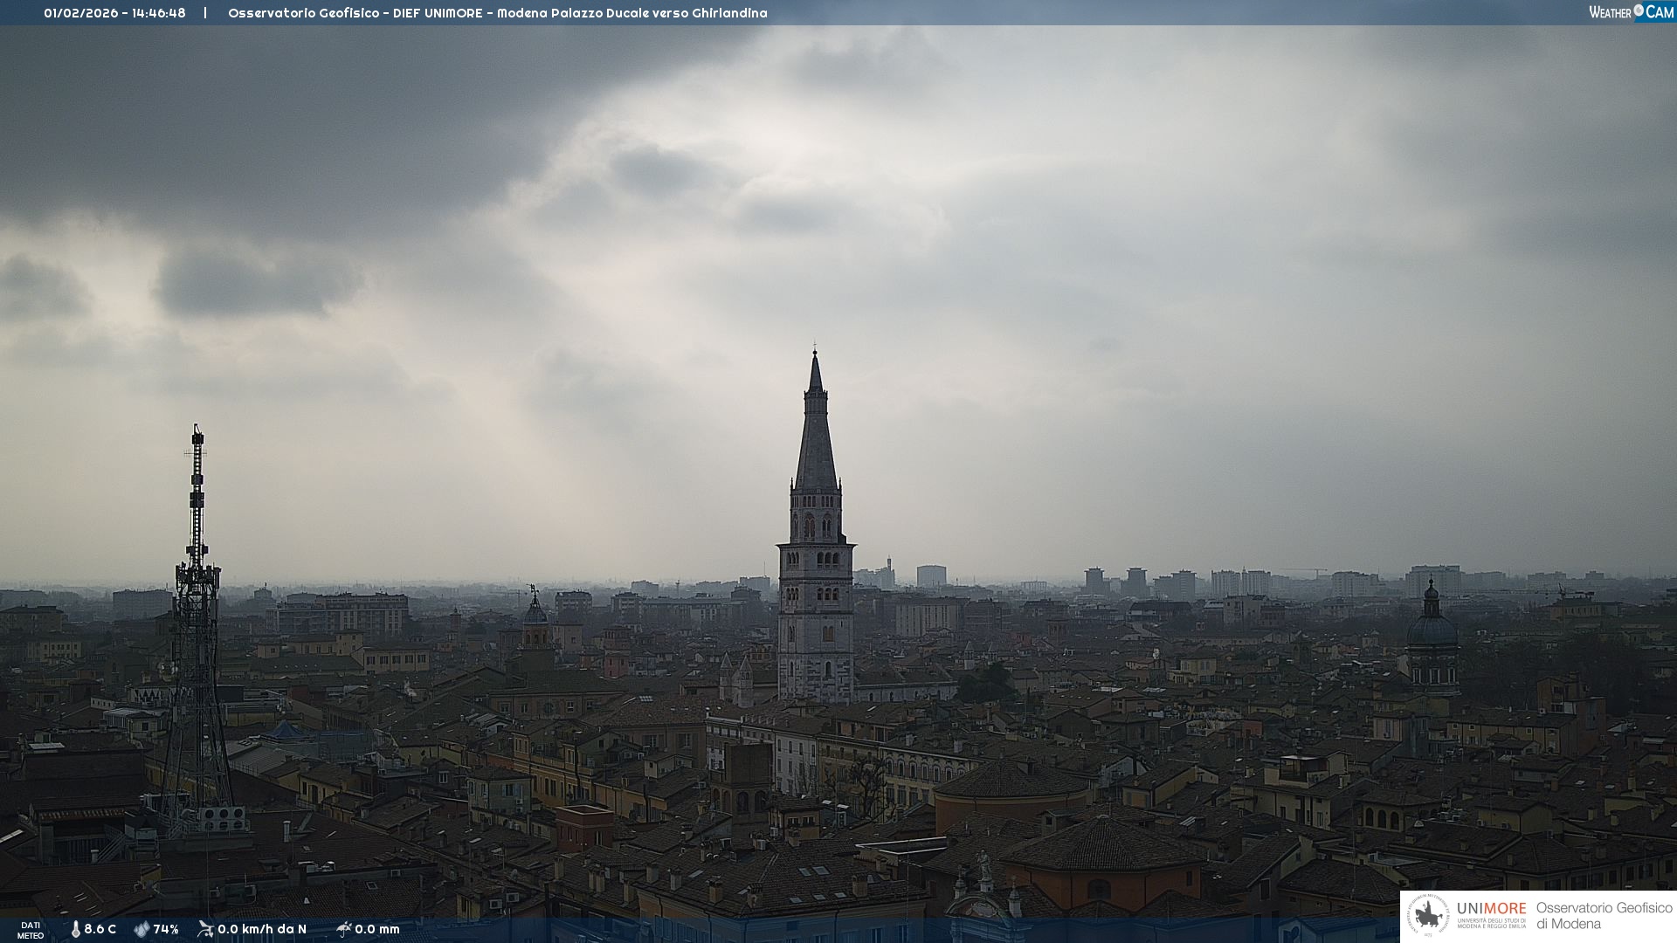1677x943 pixels.
Task: Click the 74% humidity reading
Action: 166,929
